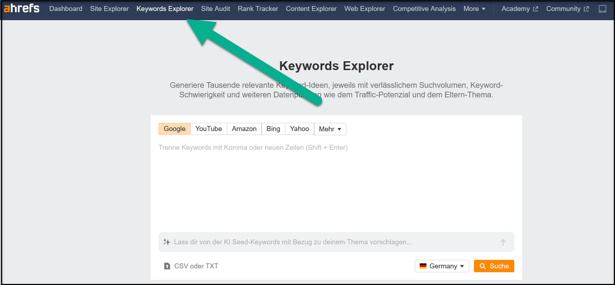Click the CSV oder TXT upload link
The image size is (615, 285).
click(x=196, y=266)
